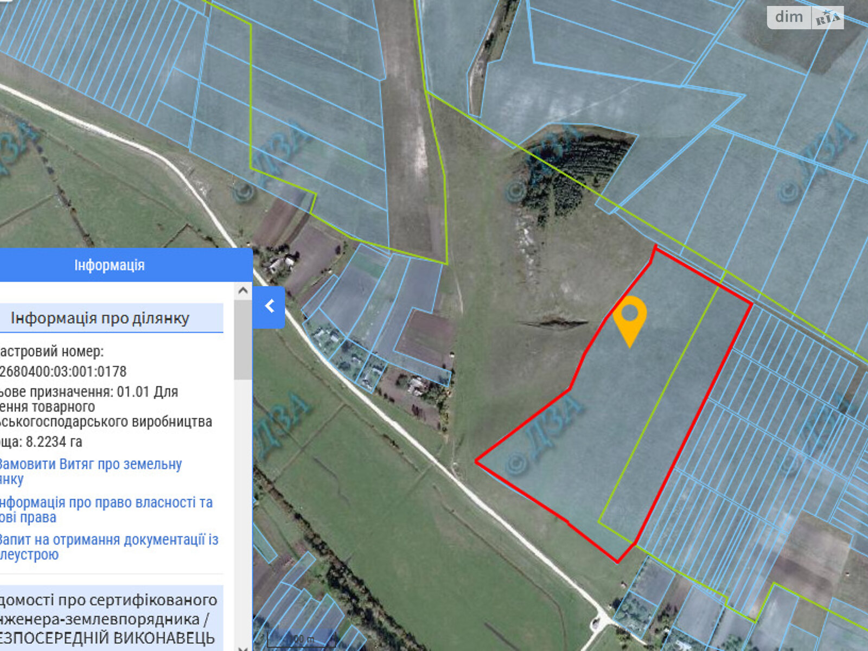This screenshot has width=868, height=651.
Task: Click the scrollbar up arrow
Action: pos(243,291)
